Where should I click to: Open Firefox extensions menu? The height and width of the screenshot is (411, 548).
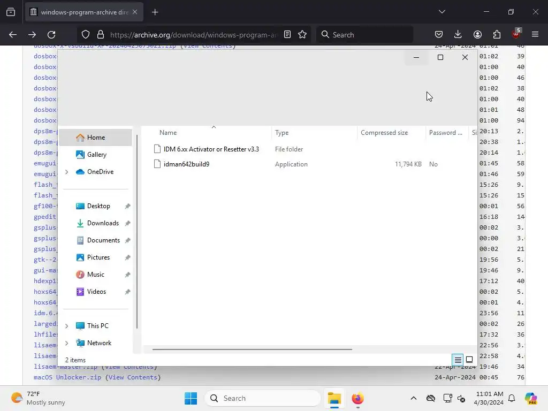click(497, 34)
